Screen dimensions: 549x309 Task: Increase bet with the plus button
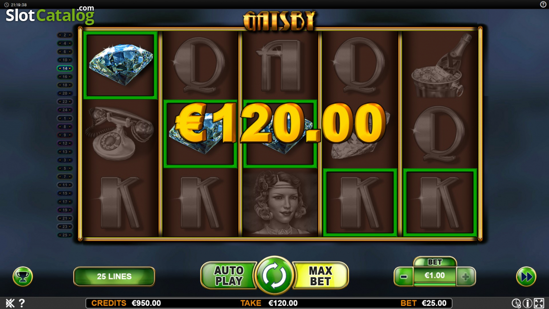tap(466, 276)
